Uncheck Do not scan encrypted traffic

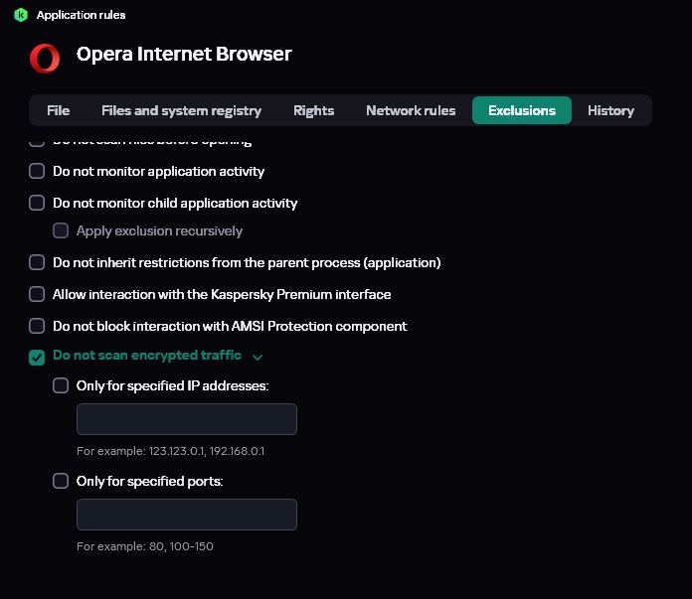coord(37,357)
